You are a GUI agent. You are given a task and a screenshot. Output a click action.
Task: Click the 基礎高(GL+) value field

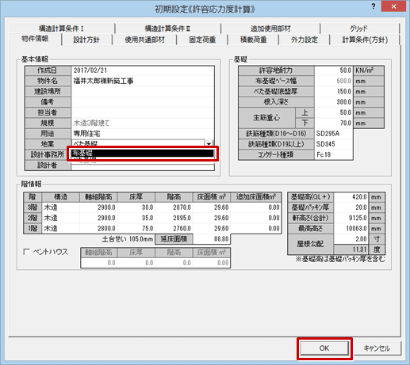[351, 197]
